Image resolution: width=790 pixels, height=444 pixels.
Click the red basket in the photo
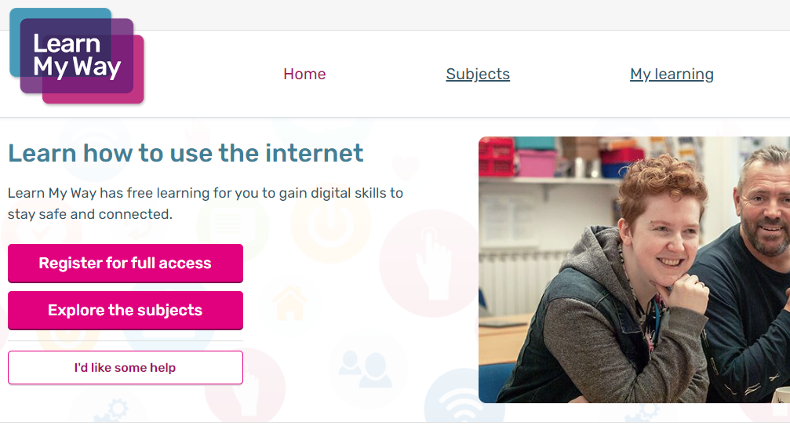click(x=497, y=157)
